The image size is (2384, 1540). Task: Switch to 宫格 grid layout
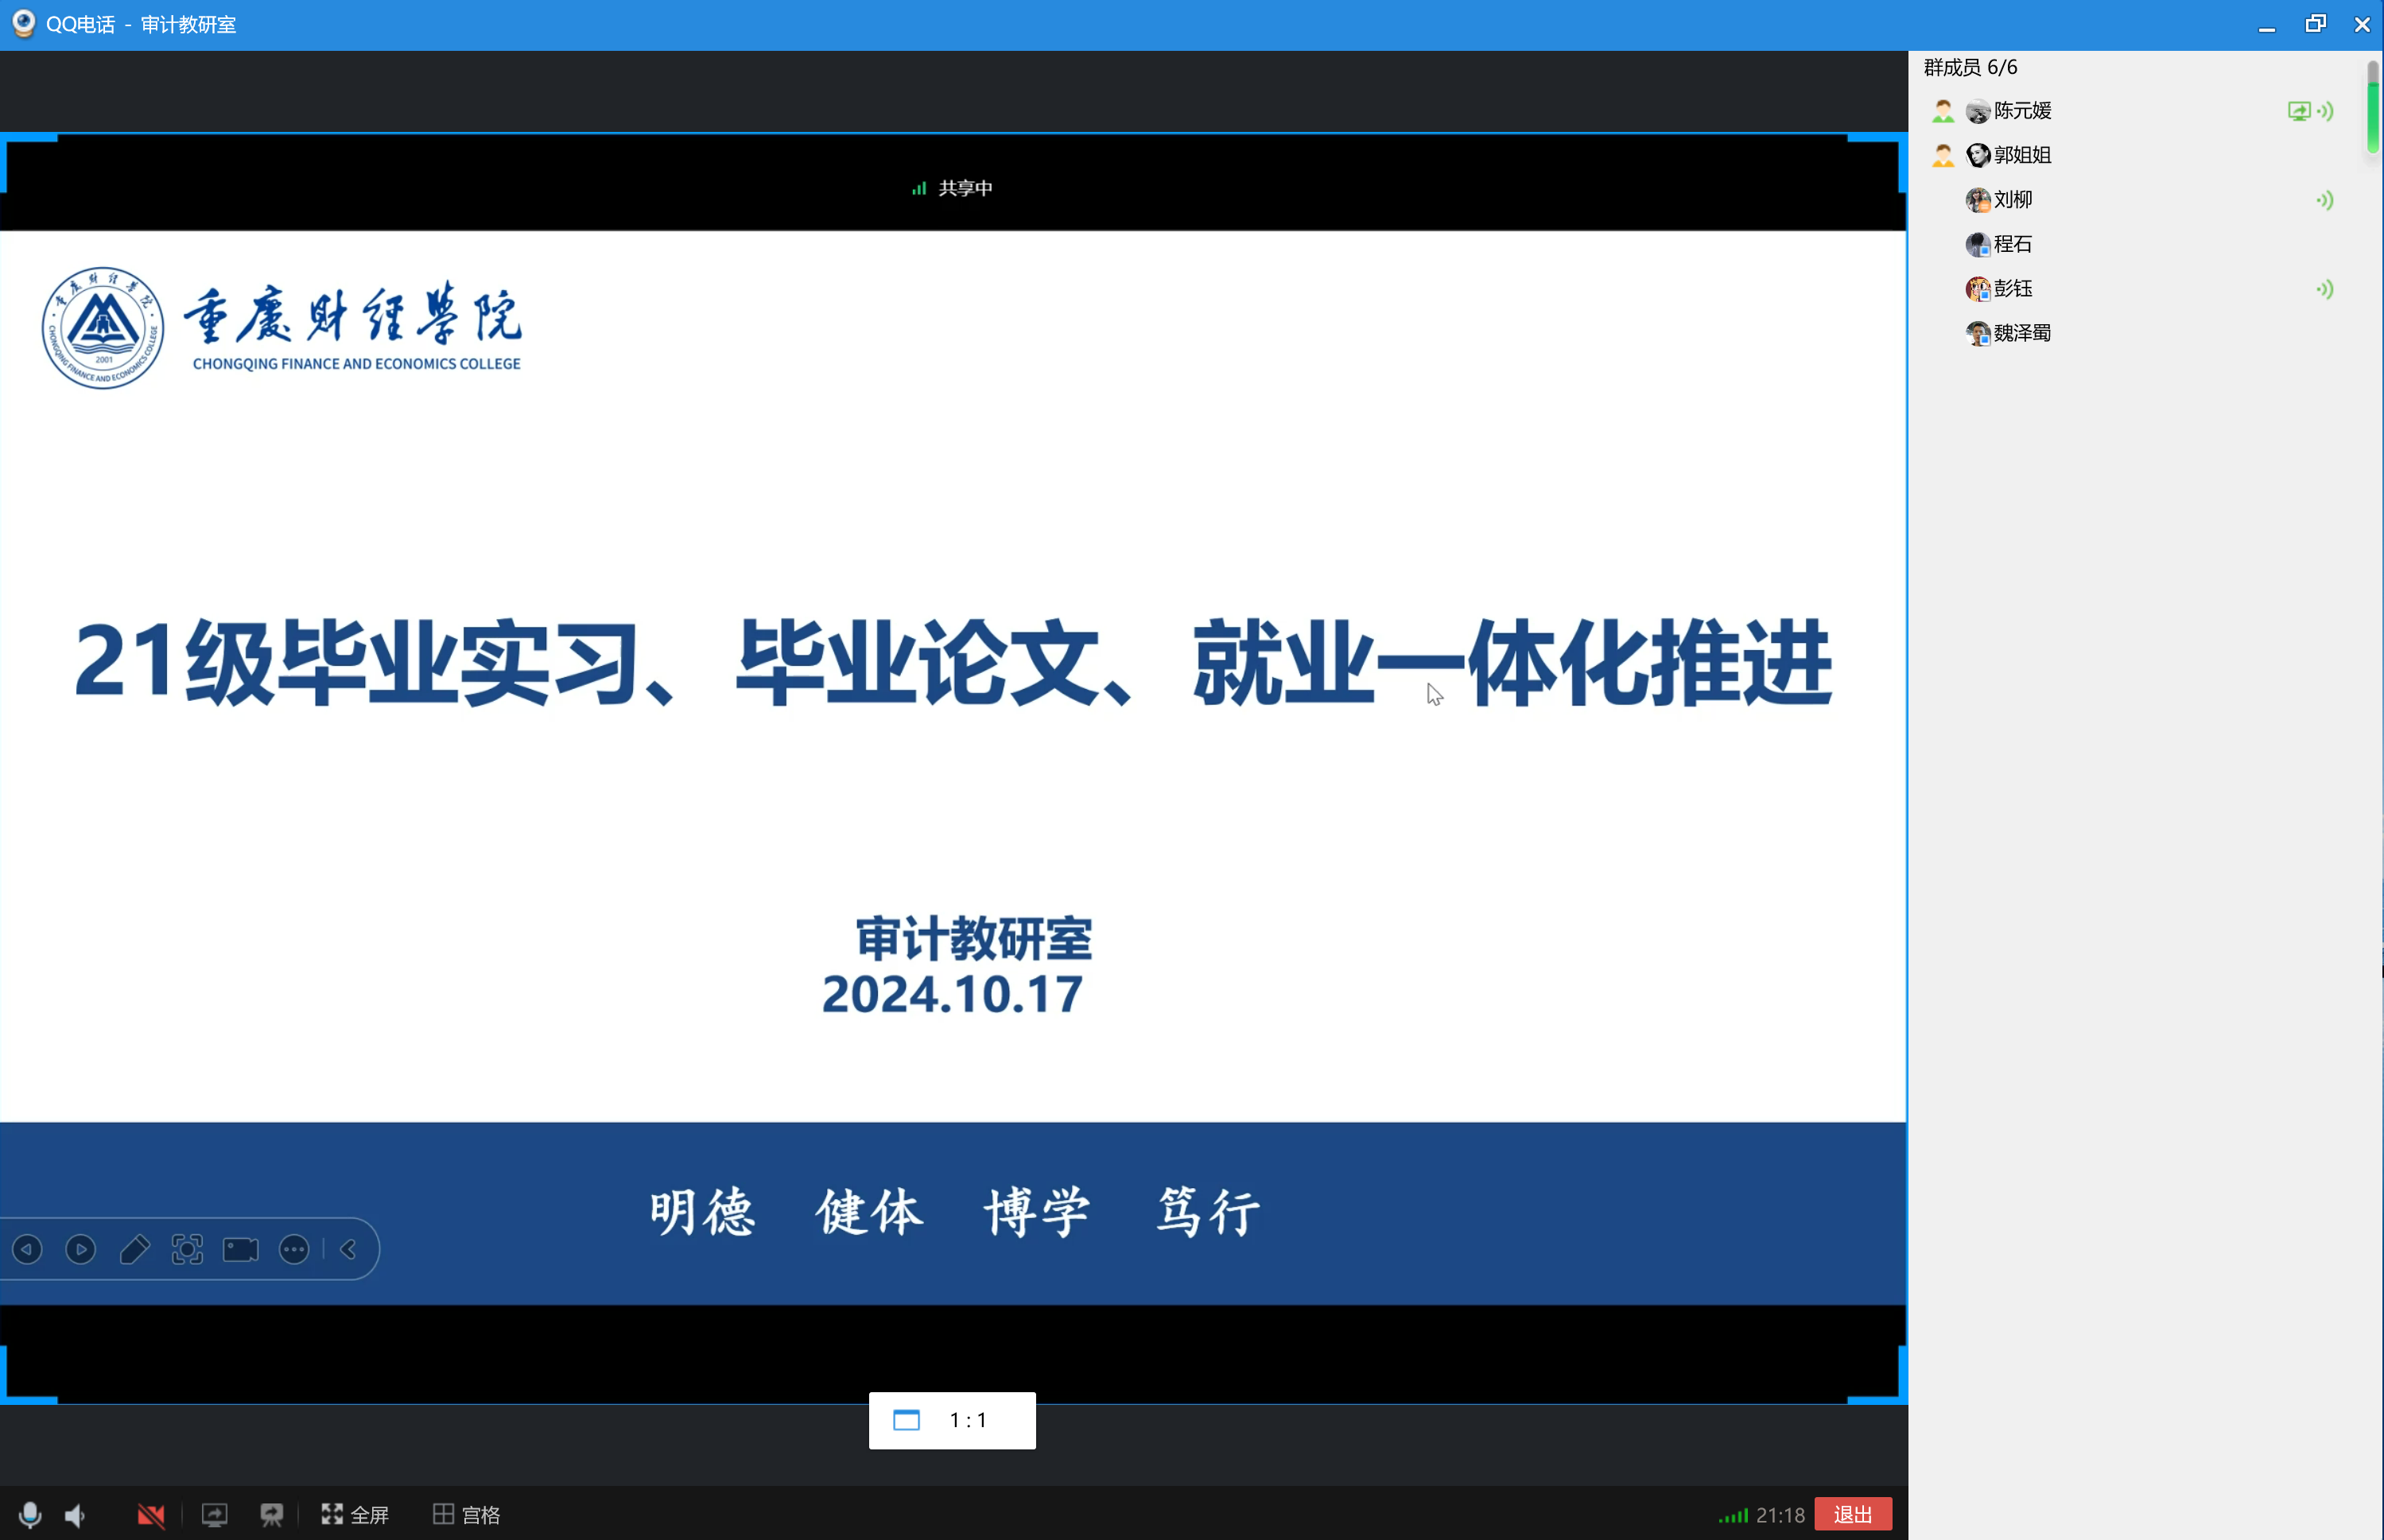466,1515
